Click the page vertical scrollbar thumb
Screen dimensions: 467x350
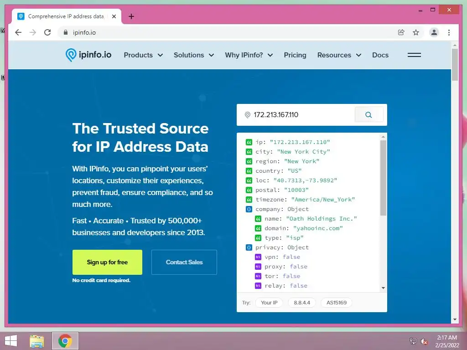point(455,65)
